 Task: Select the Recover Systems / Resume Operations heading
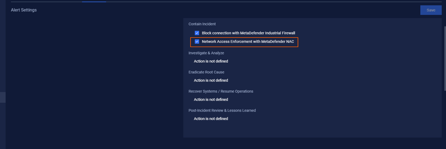[221, 91]
